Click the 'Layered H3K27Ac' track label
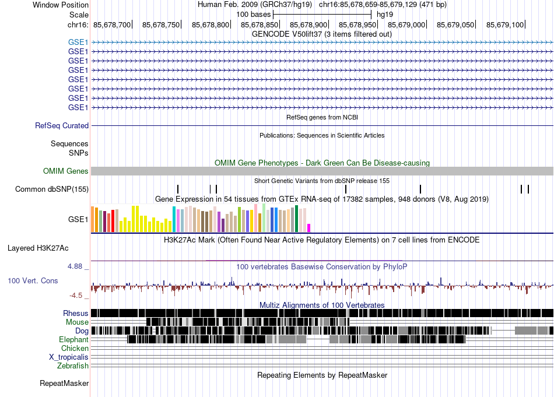This screenshot has width=554, height=397. coord(38,248)
